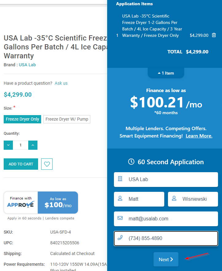Collapse the 1 Item application list

(166, 73)
